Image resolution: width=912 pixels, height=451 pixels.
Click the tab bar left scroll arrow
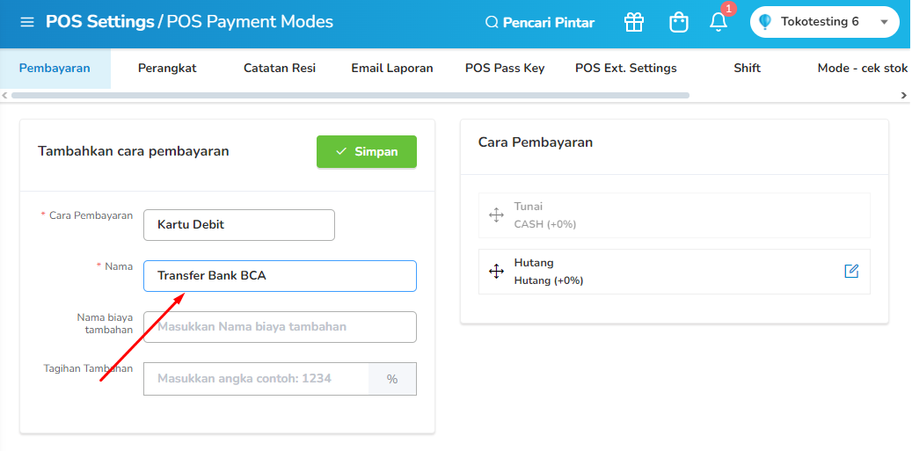click(5, 95)
